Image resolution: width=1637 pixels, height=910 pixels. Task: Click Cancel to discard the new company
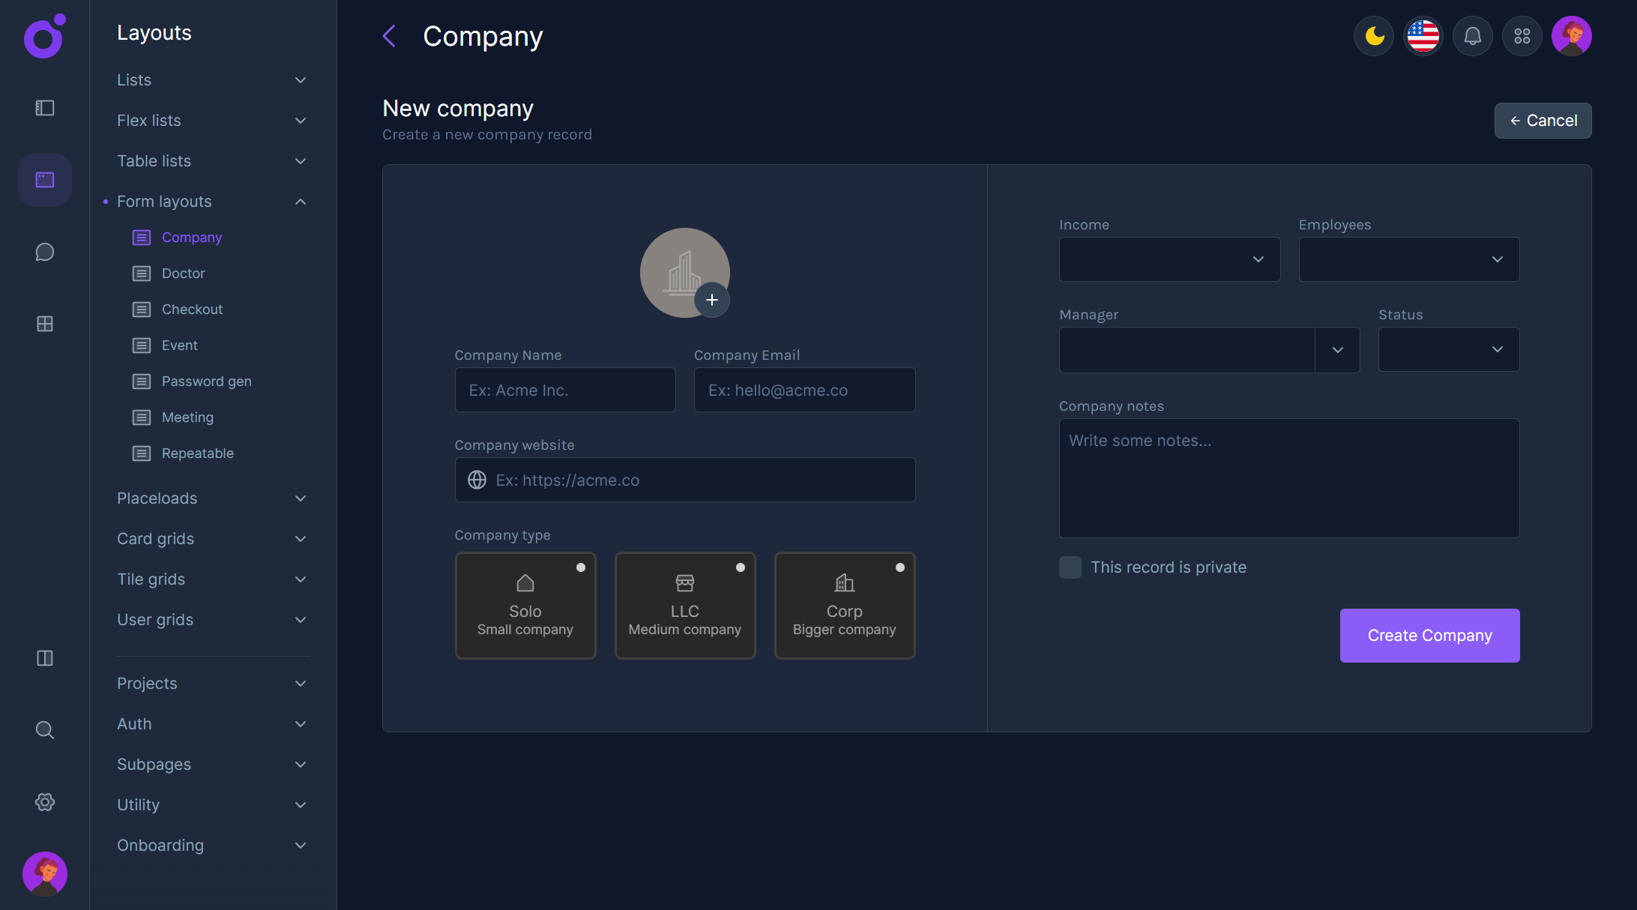pyautogui.click(x=1543, y=120)
